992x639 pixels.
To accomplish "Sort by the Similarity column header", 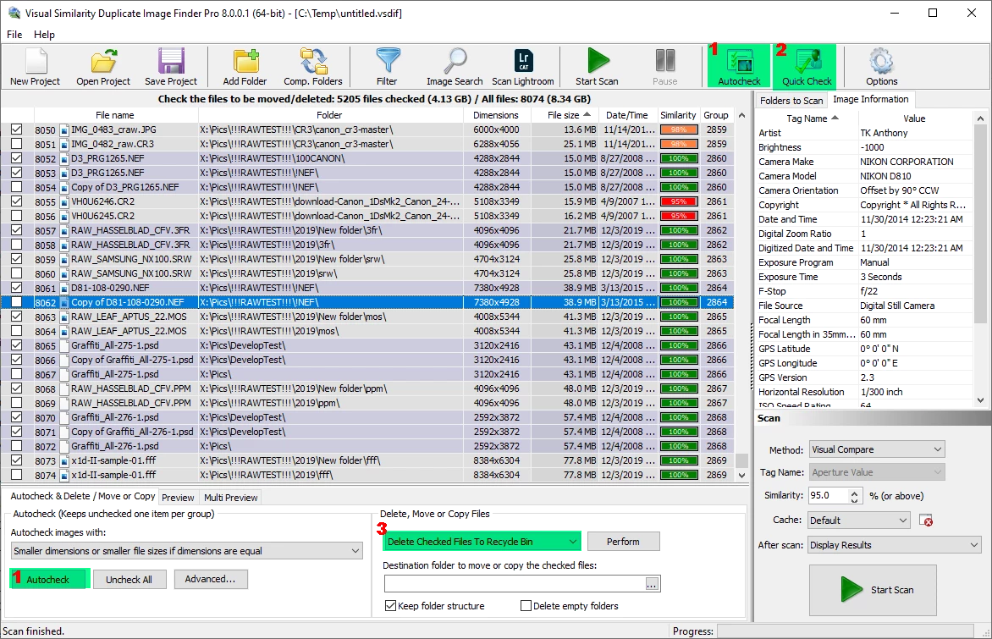I will coord(678,115).
